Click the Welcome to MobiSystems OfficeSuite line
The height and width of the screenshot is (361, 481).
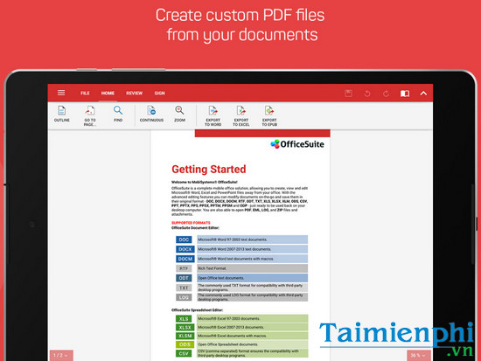coord(205,182)
